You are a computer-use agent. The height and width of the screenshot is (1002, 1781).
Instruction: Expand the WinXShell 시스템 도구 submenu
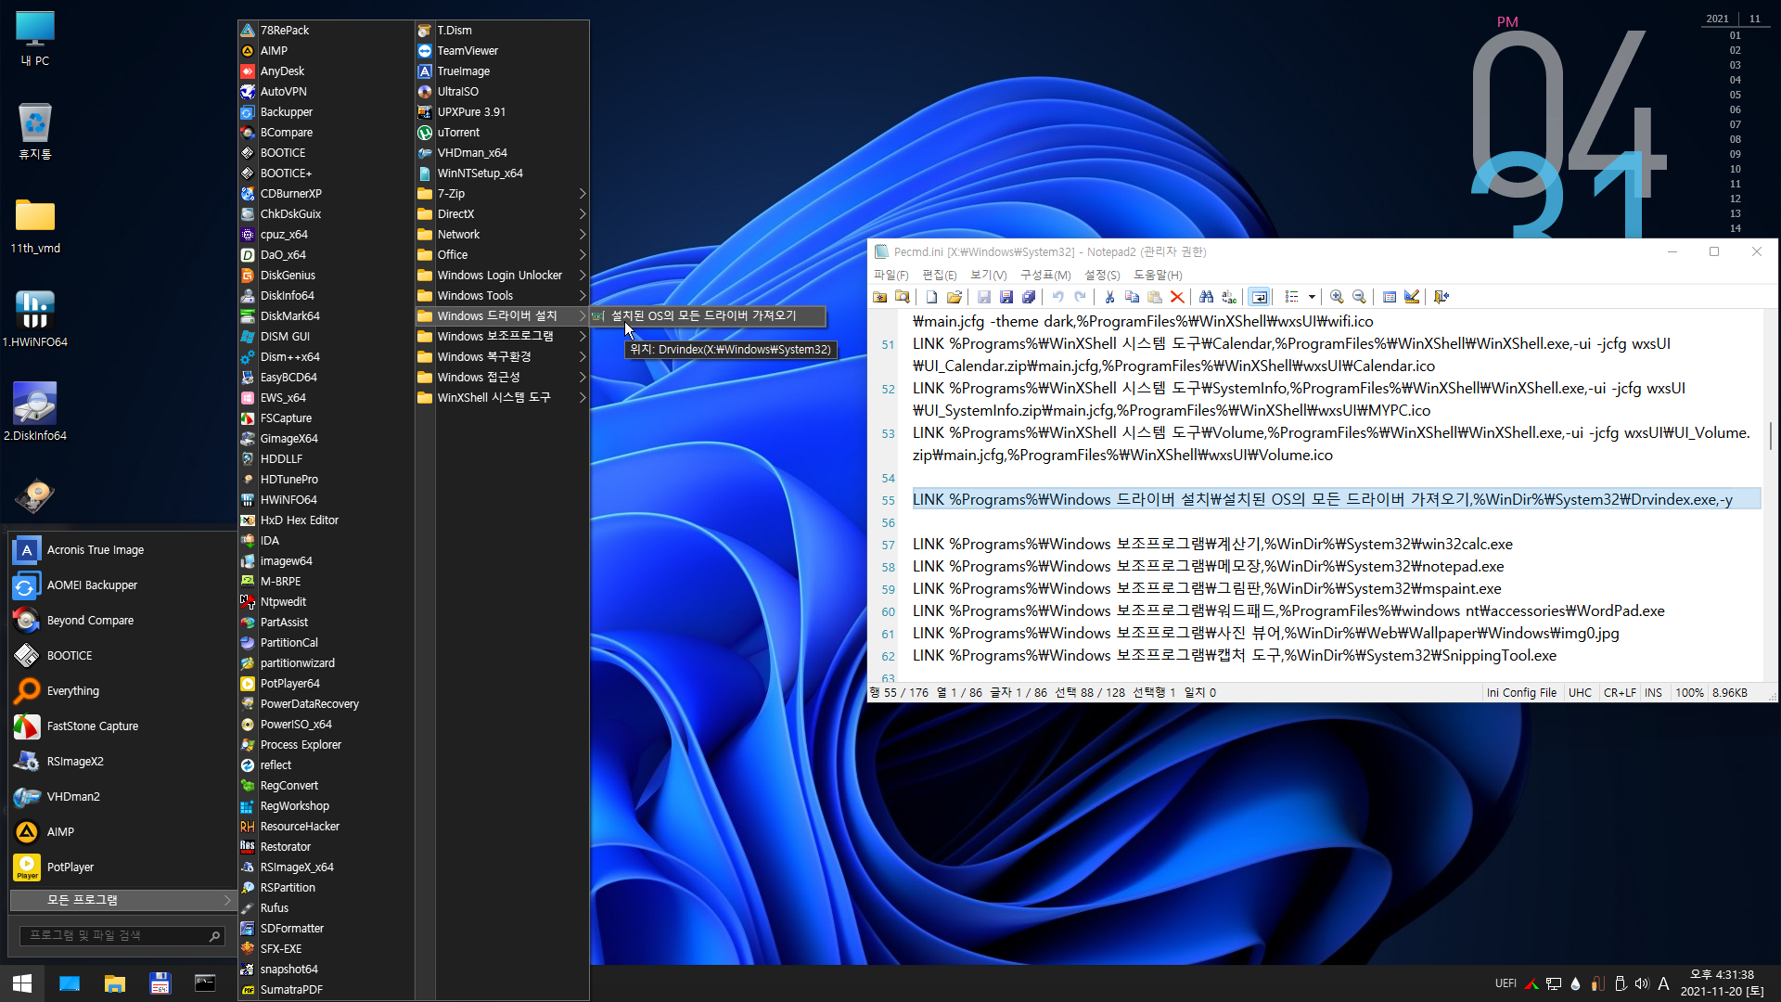pyautogui.click(x=502, y=398)
